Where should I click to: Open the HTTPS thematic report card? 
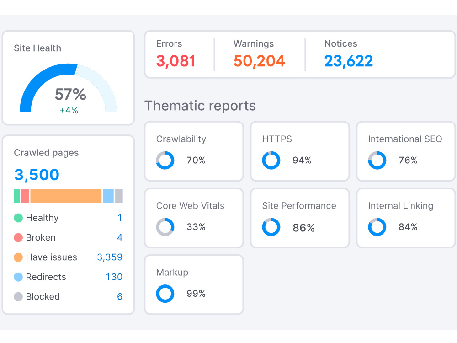300,151
